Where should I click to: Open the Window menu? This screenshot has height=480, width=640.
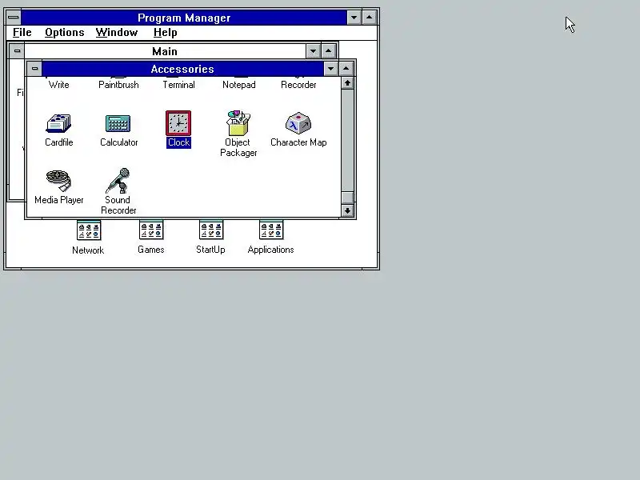pos(117,33)
